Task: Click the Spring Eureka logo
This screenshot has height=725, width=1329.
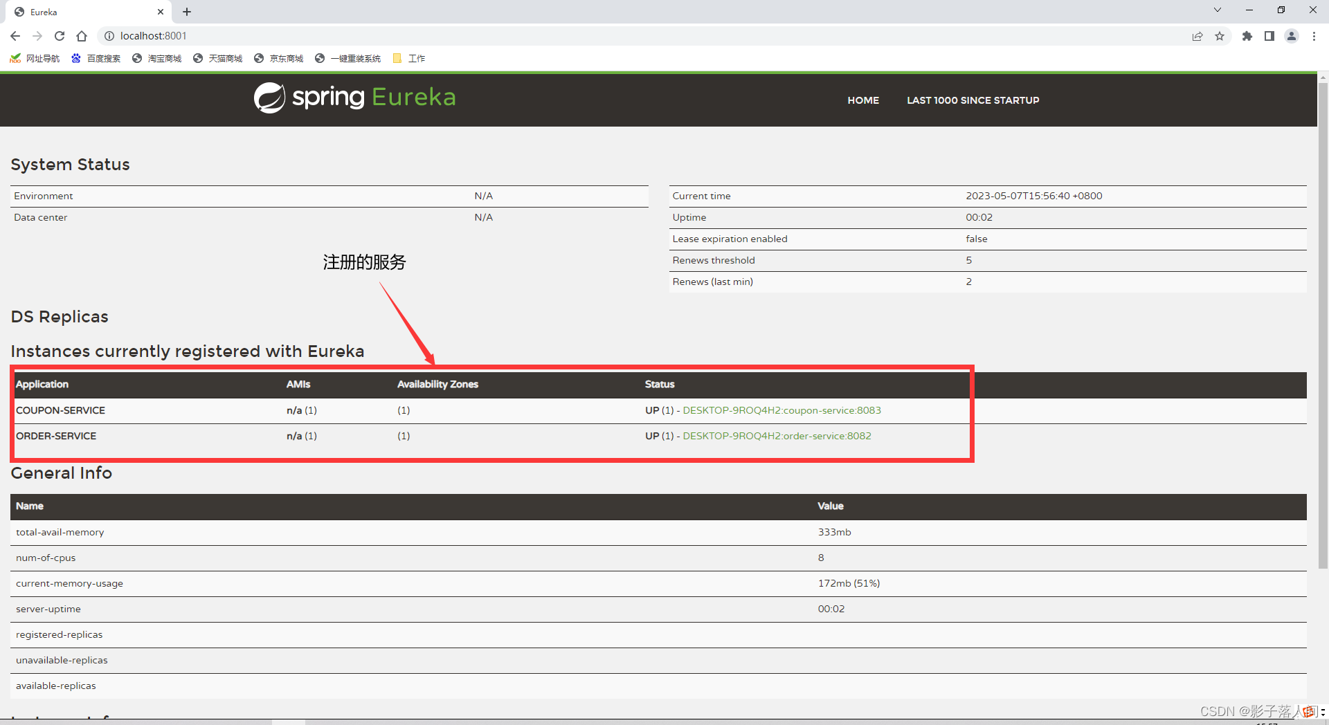Action: tap(354, 98)
